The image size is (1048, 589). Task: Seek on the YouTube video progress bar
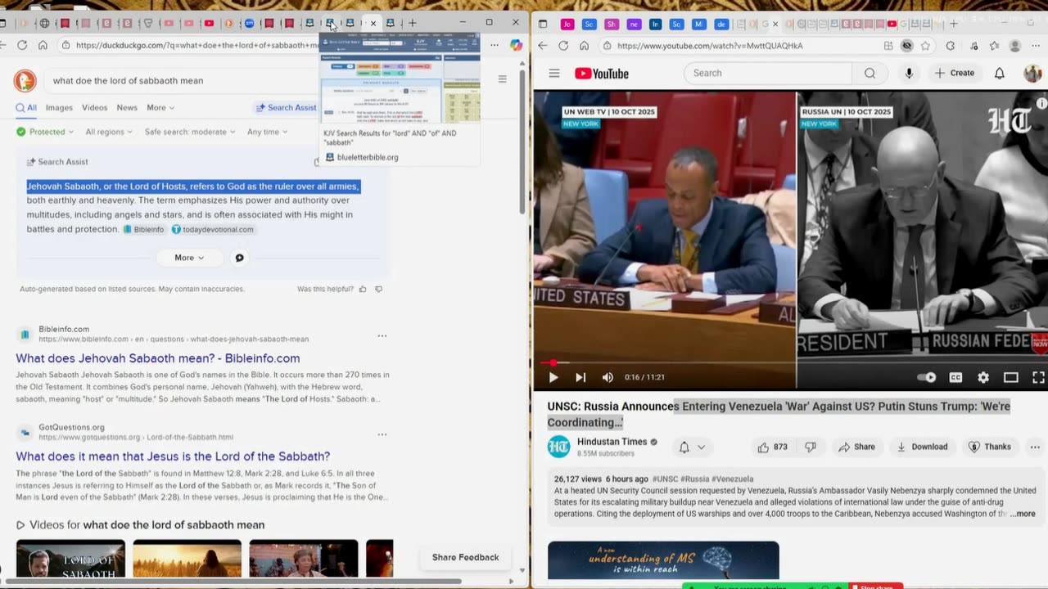pos(791,362)
